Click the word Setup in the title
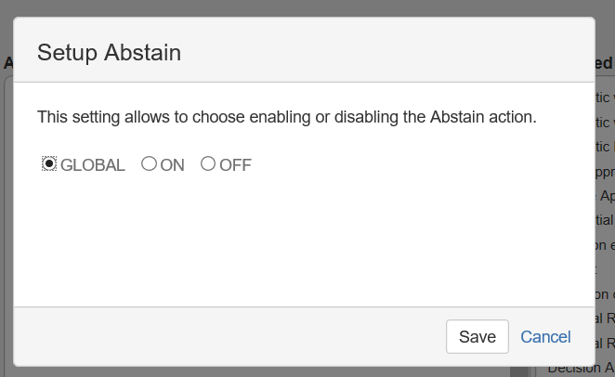Image resolution: width=615 pixels, height=377 pixels. click(x=67, y=52)
